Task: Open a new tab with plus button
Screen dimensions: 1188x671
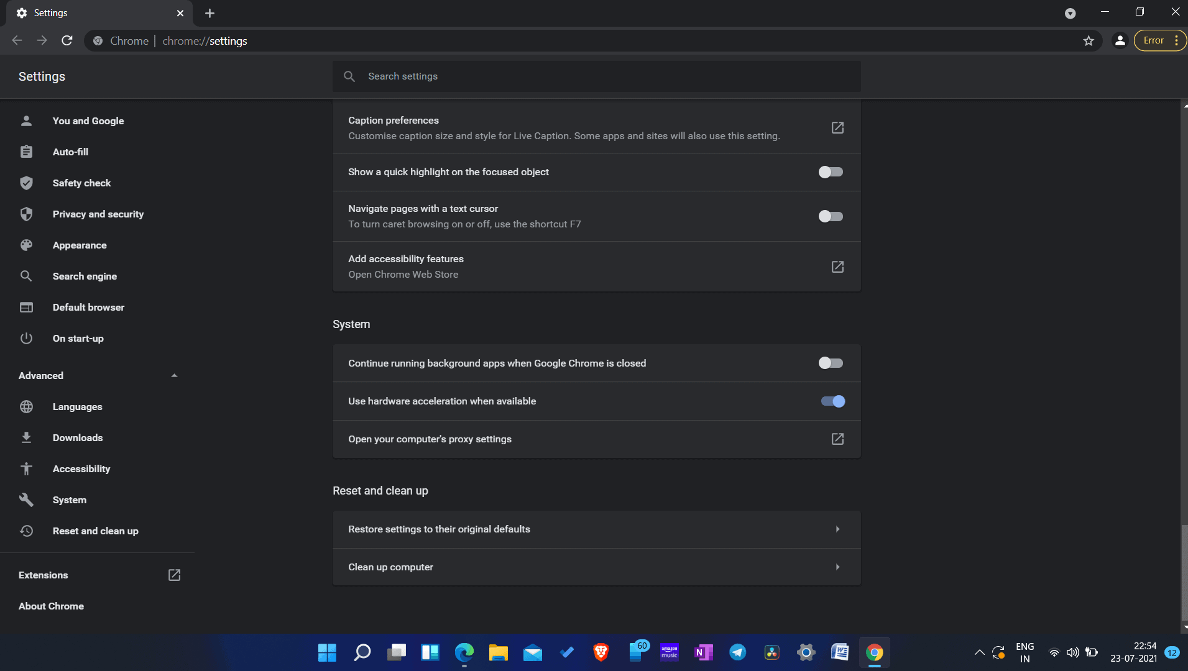Action: tap(210, 13)
